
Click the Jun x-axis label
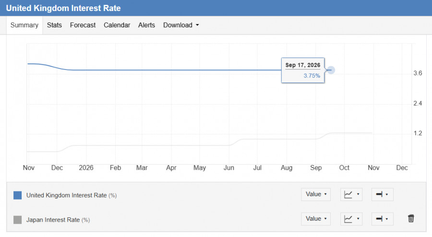(228, 167)
